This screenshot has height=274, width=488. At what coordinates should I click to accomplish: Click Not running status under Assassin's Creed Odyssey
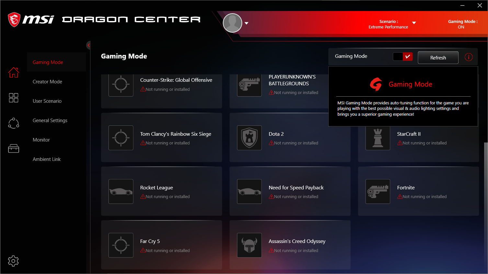coord(296,250)
